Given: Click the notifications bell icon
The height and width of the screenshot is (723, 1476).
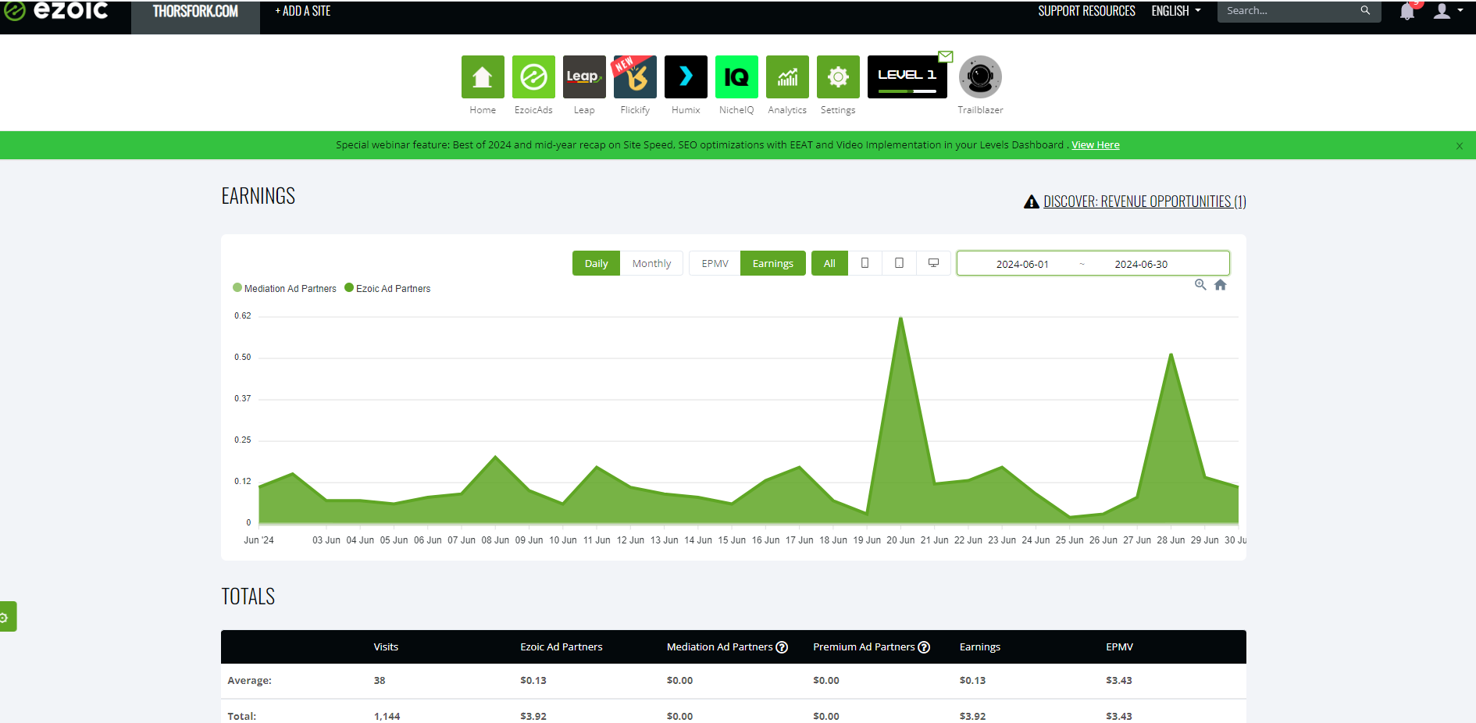Looking at the screenshot, I should (x=1407, y=11).
